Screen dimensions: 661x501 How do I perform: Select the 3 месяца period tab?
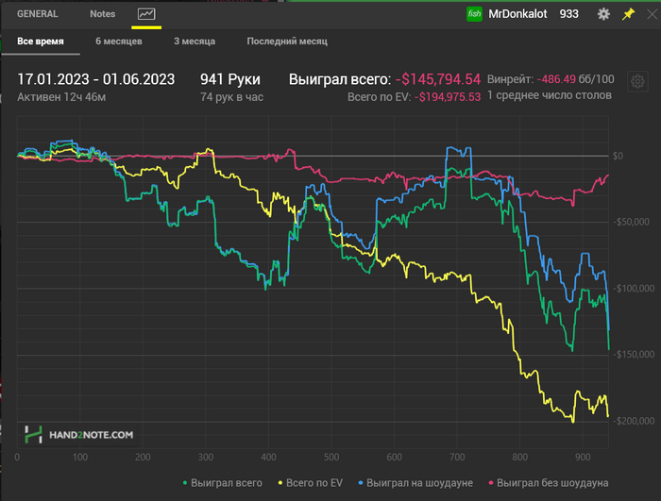coord(195,42)
